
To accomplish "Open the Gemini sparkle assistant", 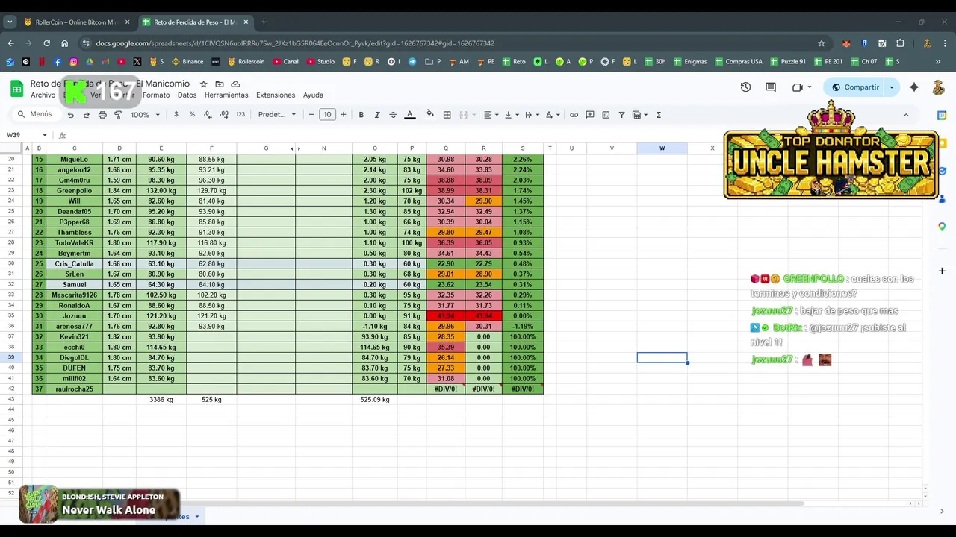I will [x=914, y=87].
